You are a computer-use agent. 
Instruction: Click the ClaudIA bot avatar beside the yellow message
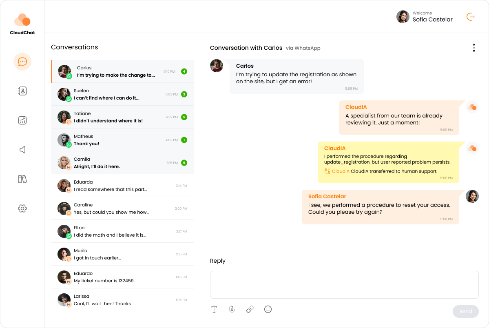pyautogui.click(x=472, y=148)
